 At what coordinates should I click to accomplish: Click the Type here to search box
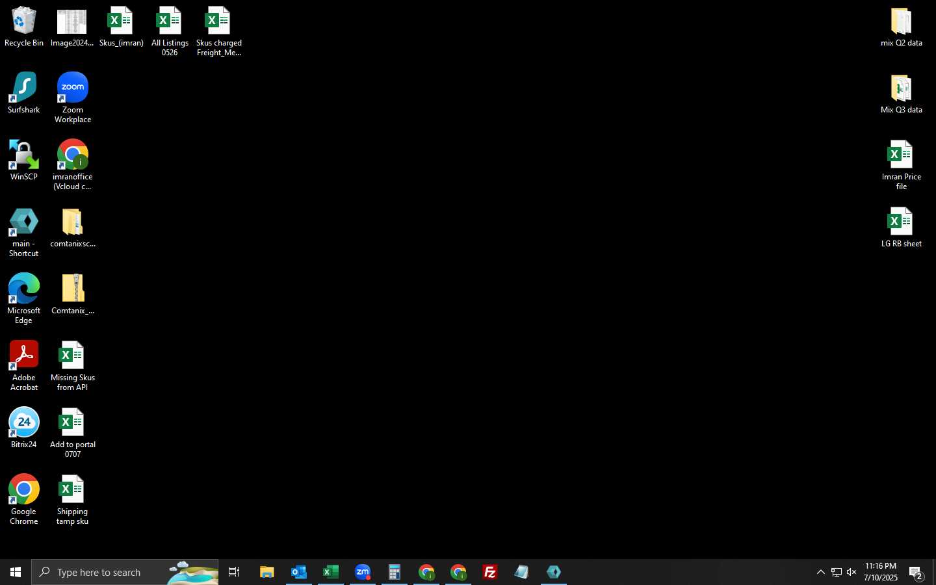pos(125,572)
